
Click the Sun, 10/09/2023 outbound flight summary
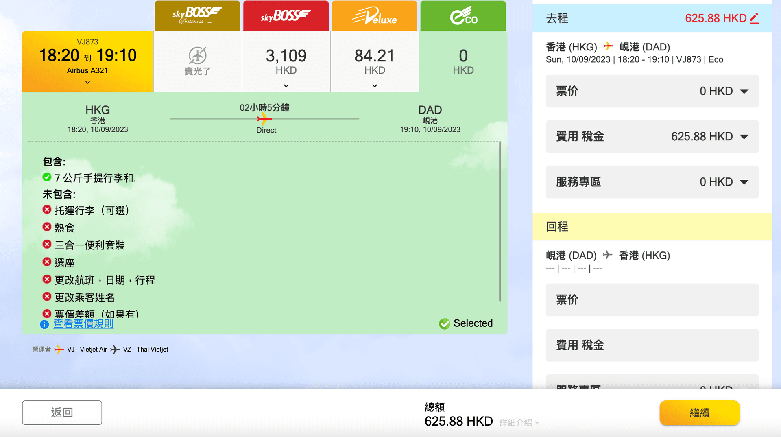click(635, 59)
